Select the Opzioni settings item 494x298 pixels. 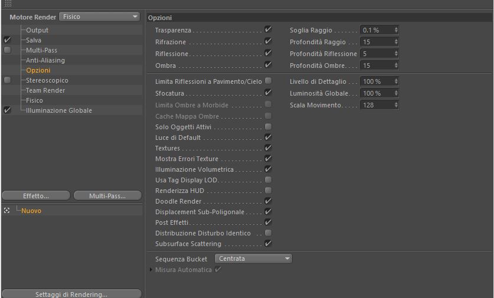pos(38,71)
